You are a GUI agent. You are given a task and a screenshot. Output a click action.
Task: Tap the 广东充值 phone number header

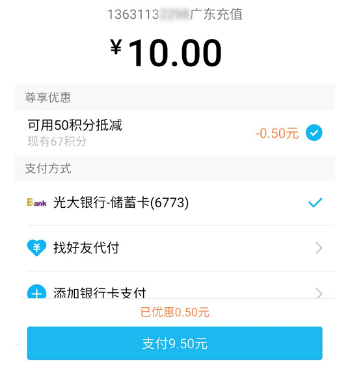pos(175,14)
